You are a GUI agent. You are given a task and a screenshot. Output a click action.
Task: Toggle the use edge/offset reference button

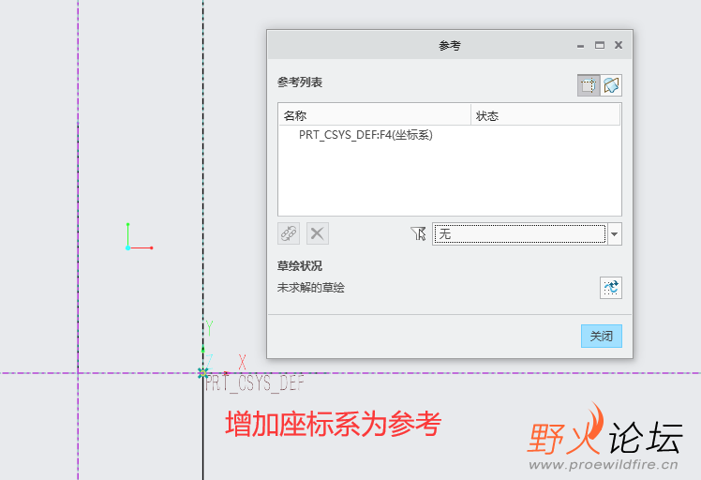[589, 85]
